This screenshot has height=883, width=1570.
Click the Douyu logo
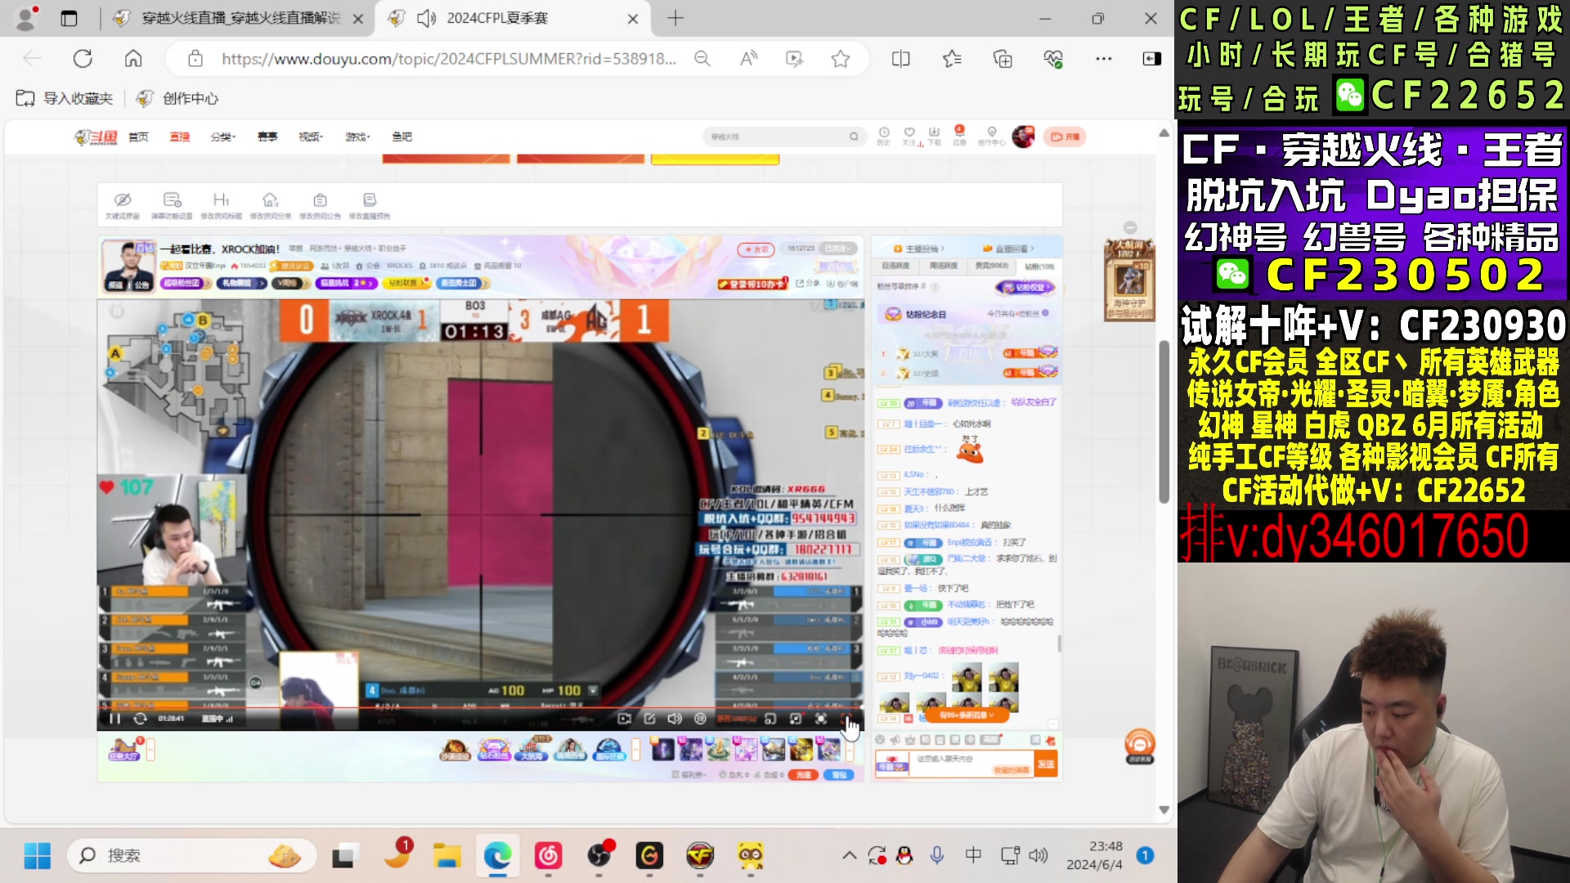pyautogui.click(x=96, y=137)
